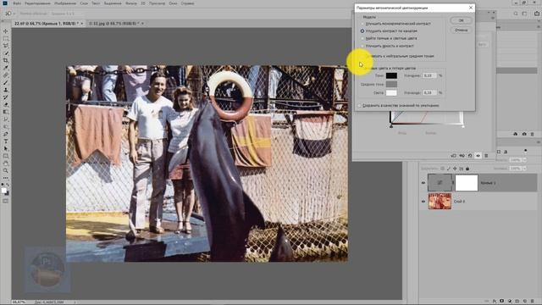Viewport: 542px width, 305px height.
Task: Close the auto color correction dialog
Action: 471,8
